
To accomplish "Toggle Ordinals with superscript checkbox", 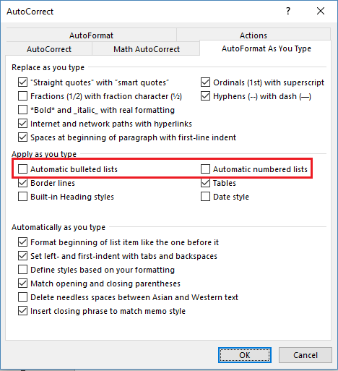I will click(205, 82).
